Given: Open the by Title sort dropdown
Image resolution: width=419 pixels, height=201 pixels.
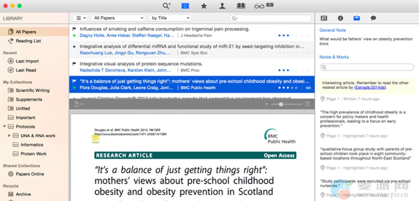Looking at the screenshot, I should (170, 18).
